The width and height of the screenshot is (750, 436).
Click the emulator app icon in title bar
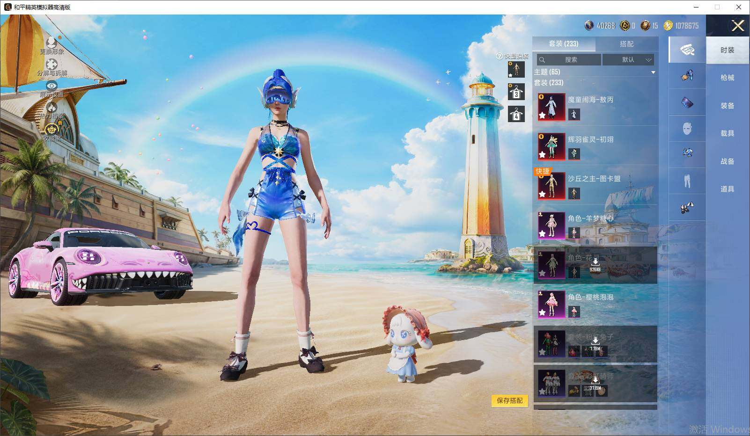pyautogui.click(x=7, y=7)
